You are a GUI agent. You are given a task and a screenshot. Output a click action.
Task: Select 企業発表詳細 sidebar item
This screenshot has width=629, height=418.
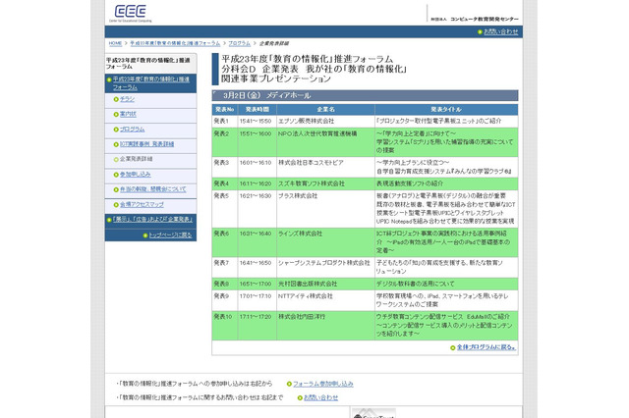click(136, 159)
